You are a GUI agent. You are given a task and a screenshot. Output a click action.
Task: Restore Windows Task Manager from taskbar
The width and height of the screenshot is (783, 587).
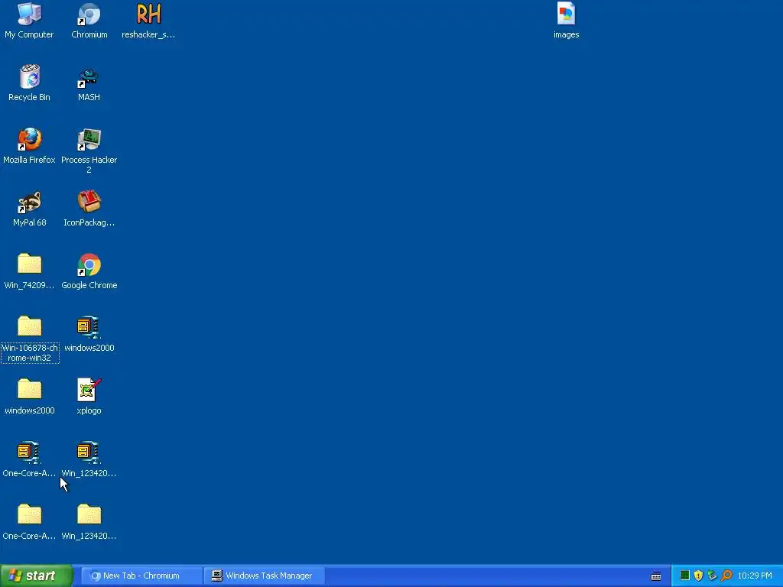(264, 576)
